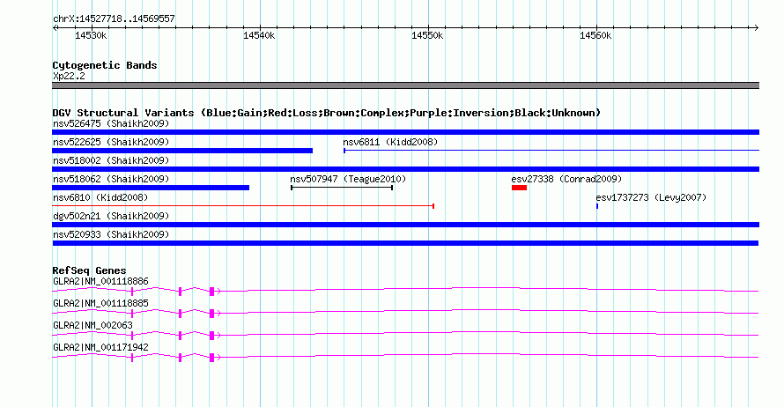784x407 pixels.
Task: Select the black nsv507947 (Teague2010) variant
Action: point(342,188)
